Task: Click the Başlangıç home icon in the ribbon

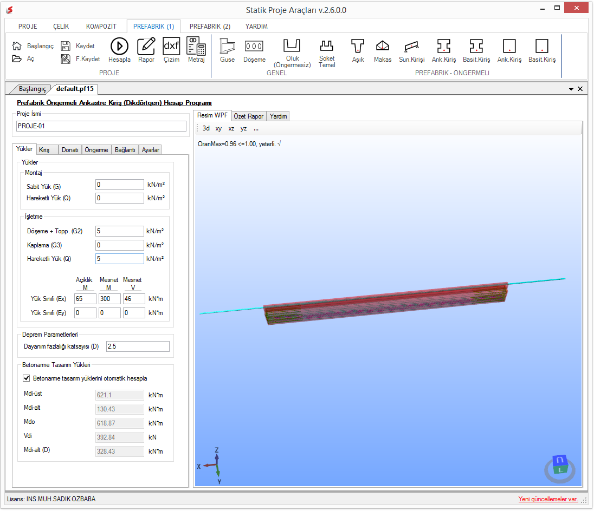Action: click(x=17, y=46)
